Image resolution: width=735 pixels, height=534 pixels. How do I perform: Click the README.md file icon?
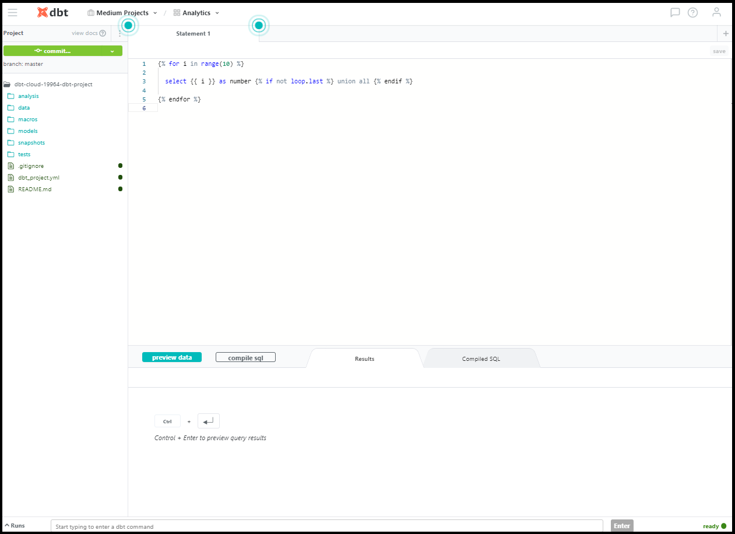pyautogui.click(x=10, y=189)
